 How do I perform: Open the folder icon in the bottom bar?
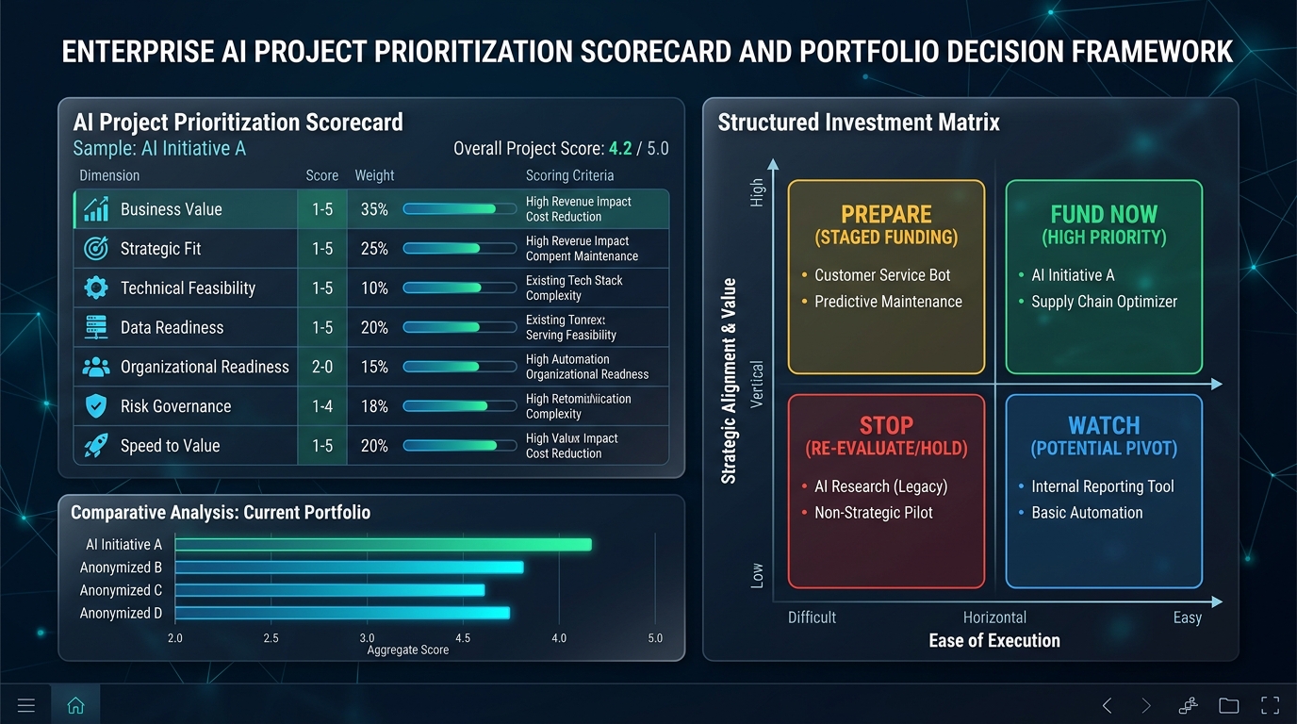[1229, 705]
